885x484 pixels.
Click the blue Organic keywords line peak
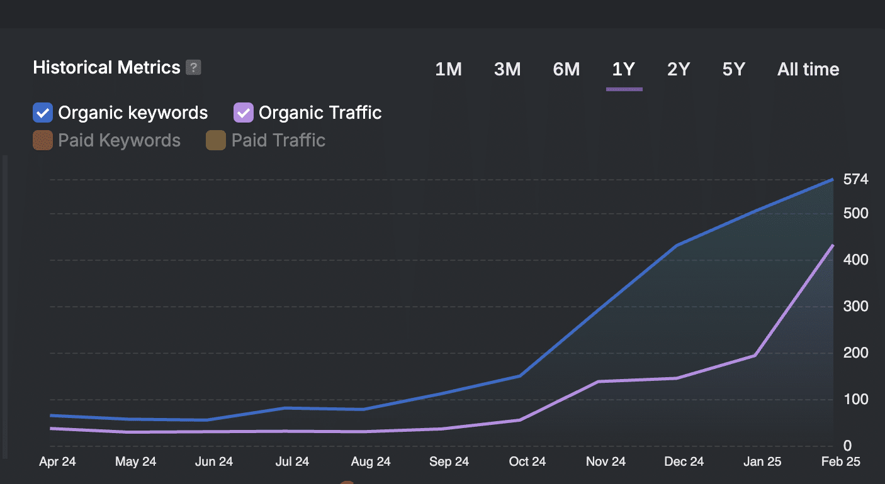click(x=832, y=180)
